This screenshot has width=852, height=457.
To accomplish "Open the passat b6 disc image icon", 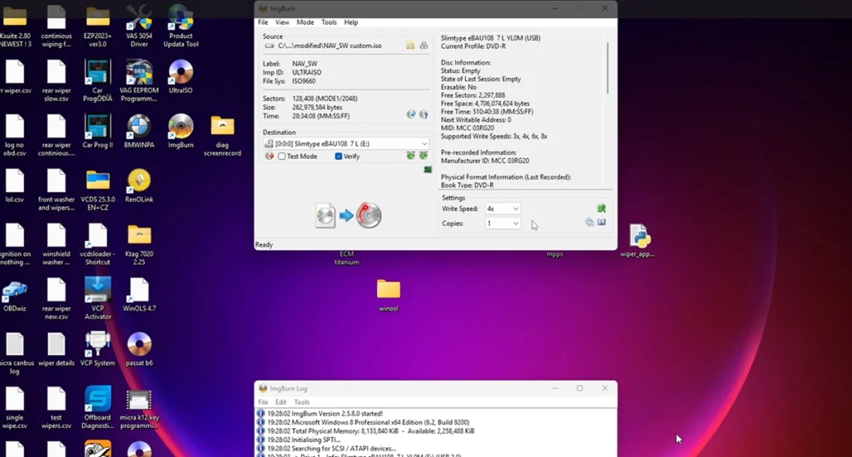I will 139,348.
